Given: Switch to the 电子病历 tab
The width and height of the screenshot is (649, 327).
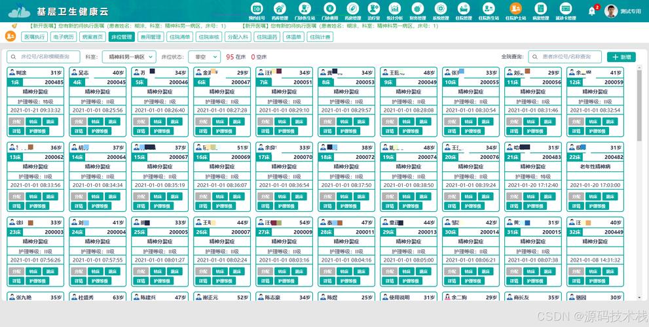Looking at the screenshot, I should click(x=64, y=37).
